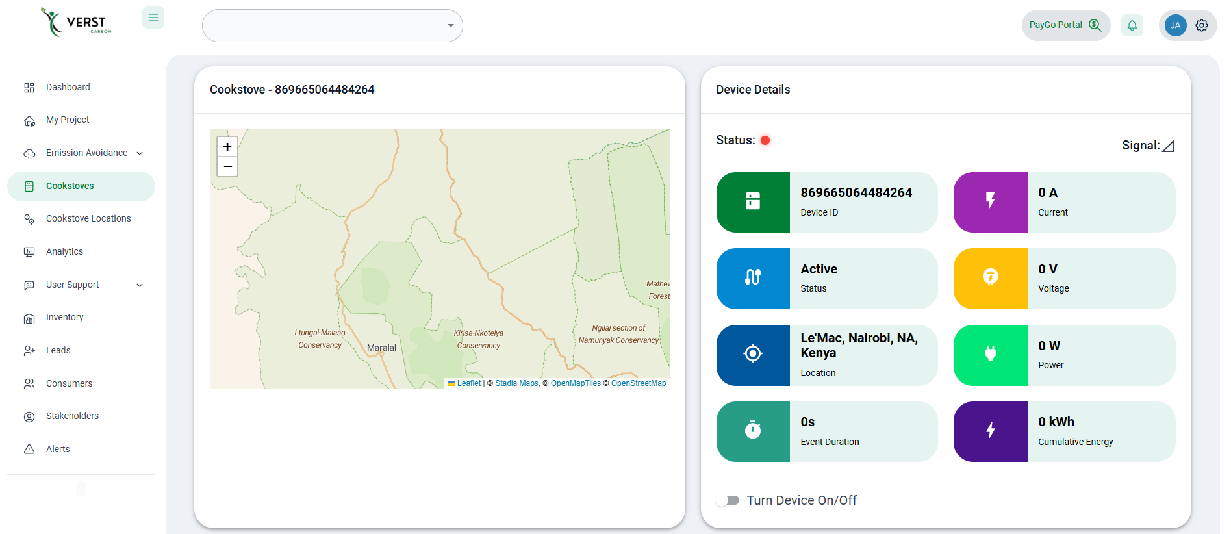Open the OpenStreetMap link
The width and height of the screenshot is (1231, 534).
coord(639,383)
